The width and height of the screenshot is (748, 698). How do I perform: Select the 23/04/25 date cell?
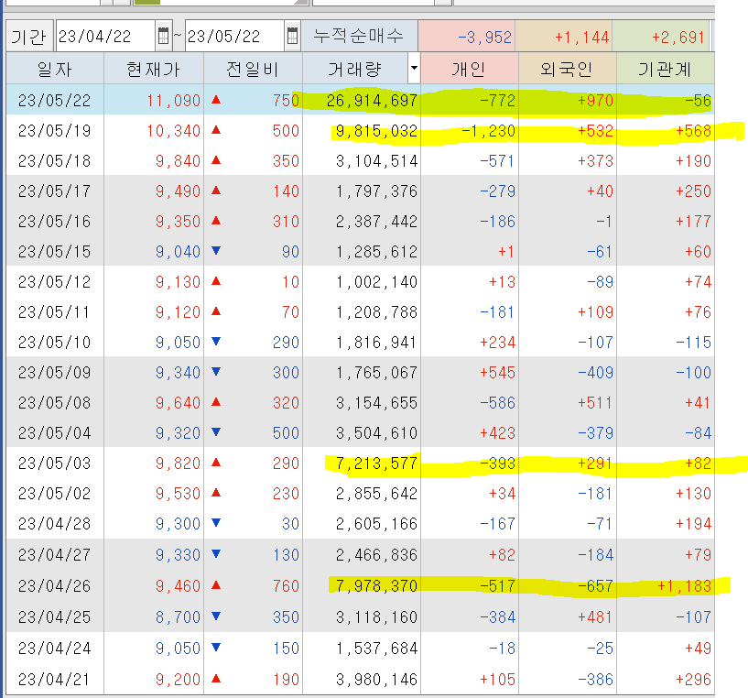(54, 616)
